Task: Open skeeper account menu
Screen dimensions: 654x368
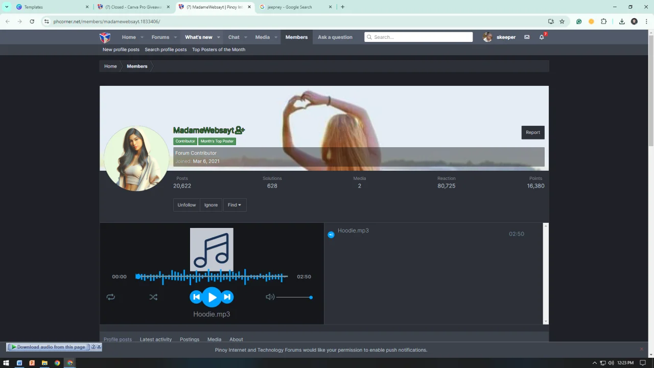Action: click(x=500, y=37)
